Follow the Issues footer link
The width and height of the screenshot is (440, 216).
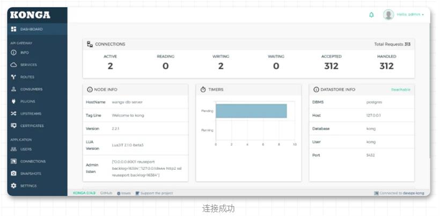pos(124,193)
